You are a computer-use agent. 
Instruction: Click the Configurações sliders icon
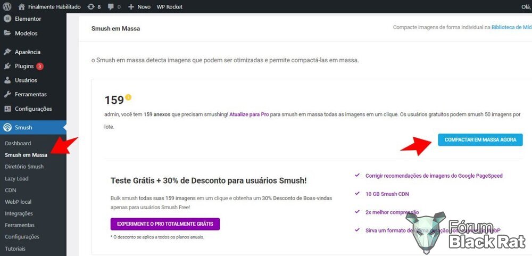[x=7, y=109]
